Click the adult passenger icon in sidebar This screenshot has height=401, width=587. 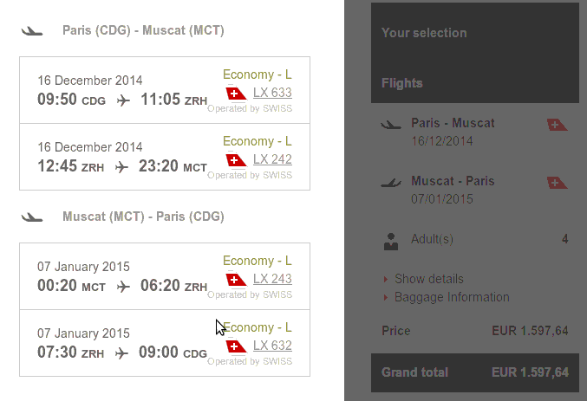pos(391,242)
